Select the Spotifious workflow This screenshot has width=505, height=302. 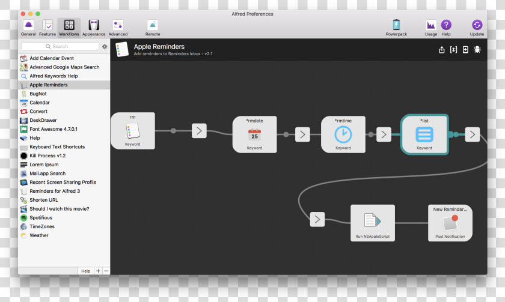[x=64, y=217]
